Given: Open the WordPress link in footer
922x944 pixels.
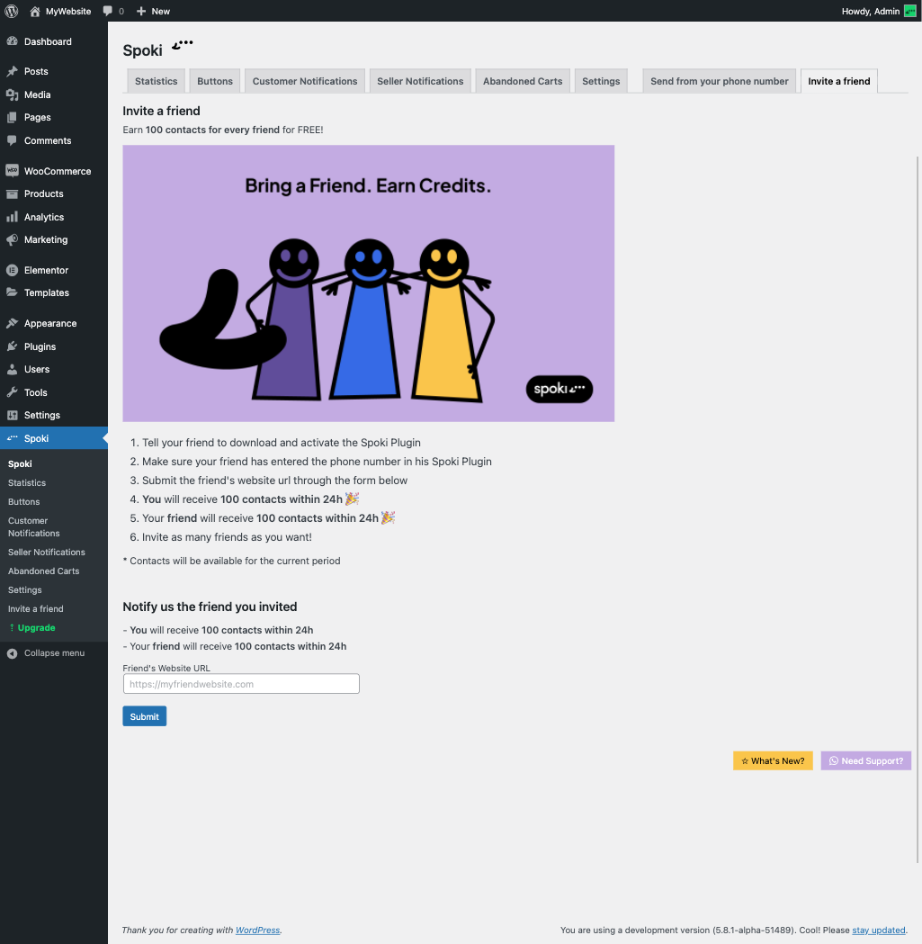Looking at the screenshot, I should (x=257, y=931).
